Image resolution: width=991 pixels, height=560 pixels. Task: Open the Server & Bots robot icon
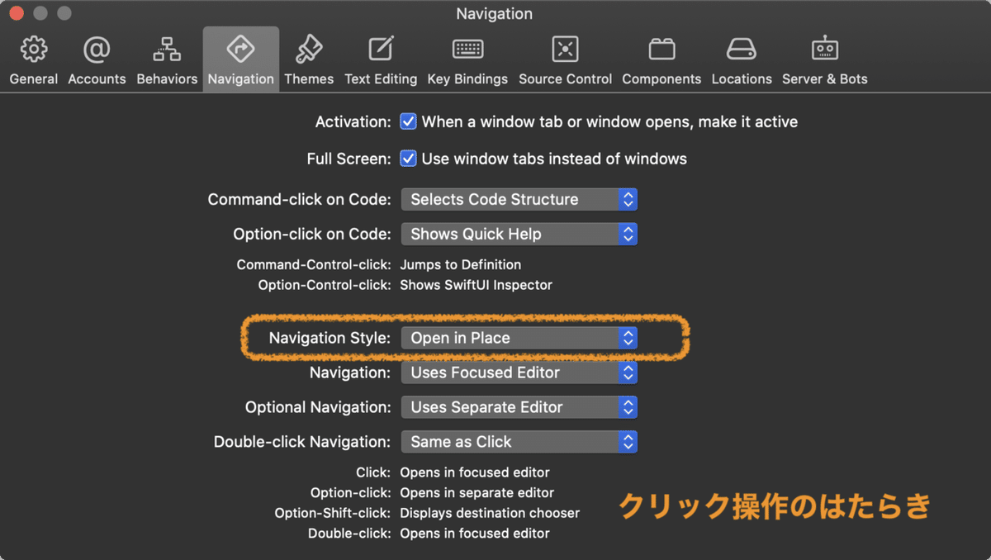[x=824, y=50]
